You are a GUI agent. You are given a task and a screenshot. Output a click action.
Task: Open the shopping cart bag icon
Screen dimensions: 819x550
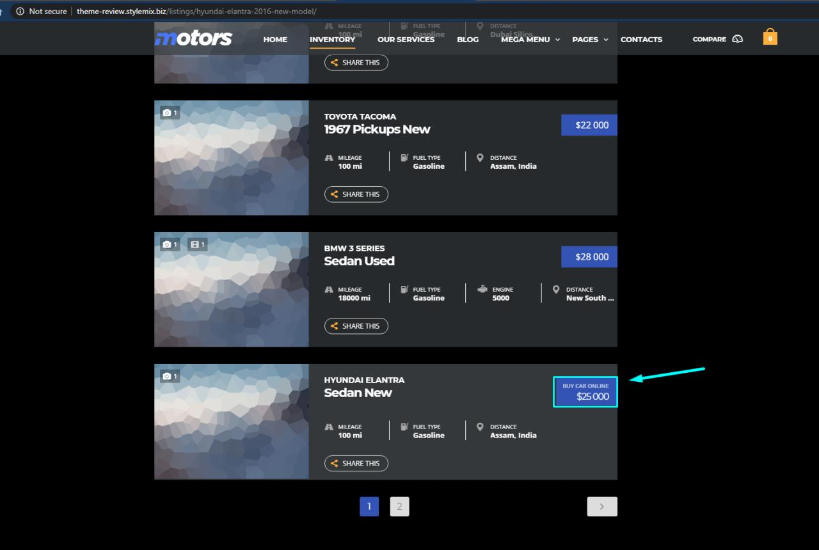pyautogui.click(x=770, y=37)
